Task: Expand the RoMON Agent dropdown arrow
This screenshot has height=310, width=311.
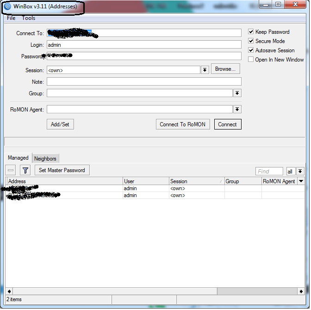Action: (x=237, y=110)
